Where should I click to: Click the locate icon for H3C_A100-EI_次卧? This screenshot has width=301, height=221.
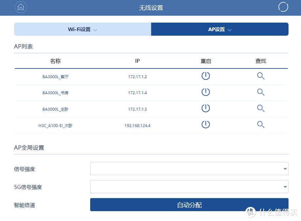pos(260,125)
